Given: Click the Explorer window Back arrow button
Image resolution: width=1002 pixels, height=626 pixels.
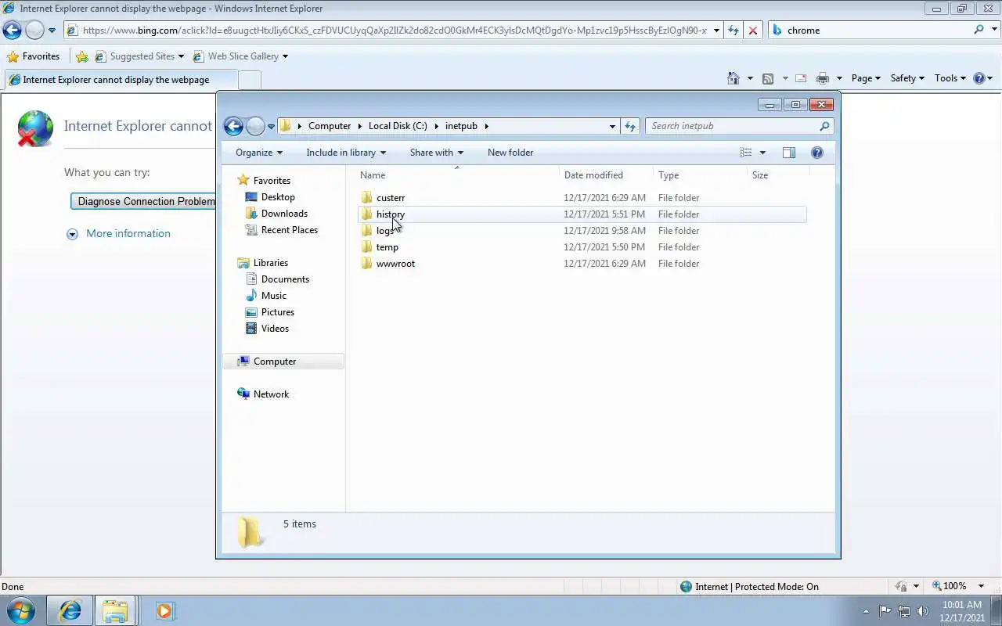Looking at the screenshot, I should coord(233,126).
